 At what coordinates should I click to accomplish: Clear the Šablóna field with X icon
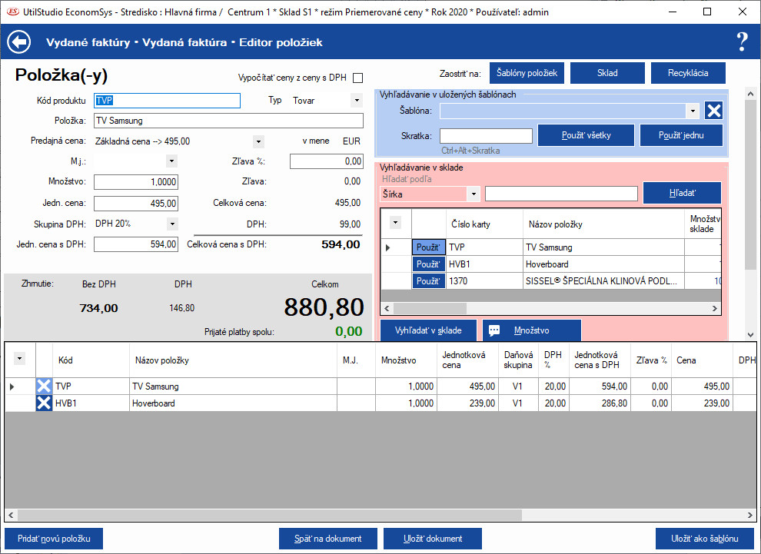tap(714, 111)
